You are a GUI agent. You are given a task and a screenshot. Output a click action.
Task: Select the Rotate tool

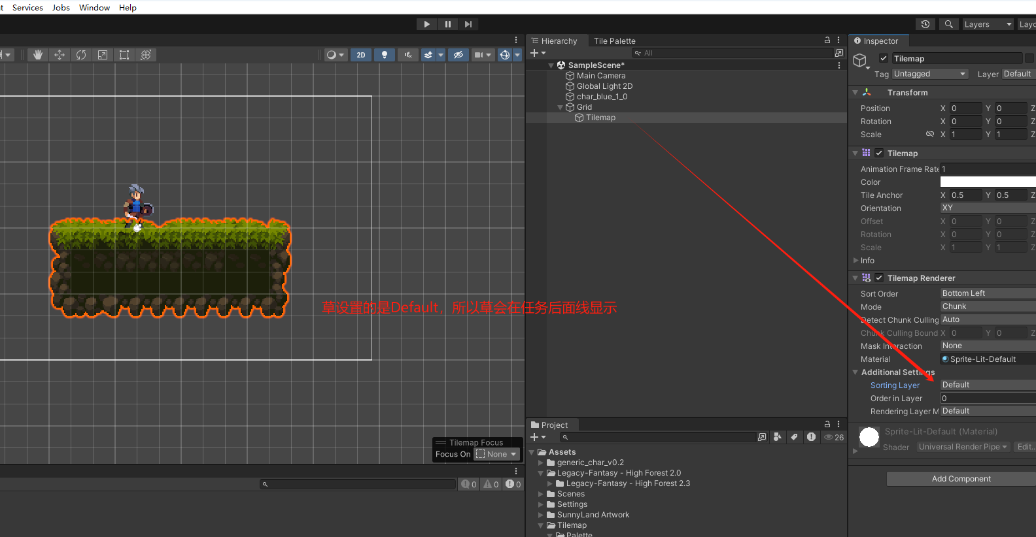(x=81, y=55)
